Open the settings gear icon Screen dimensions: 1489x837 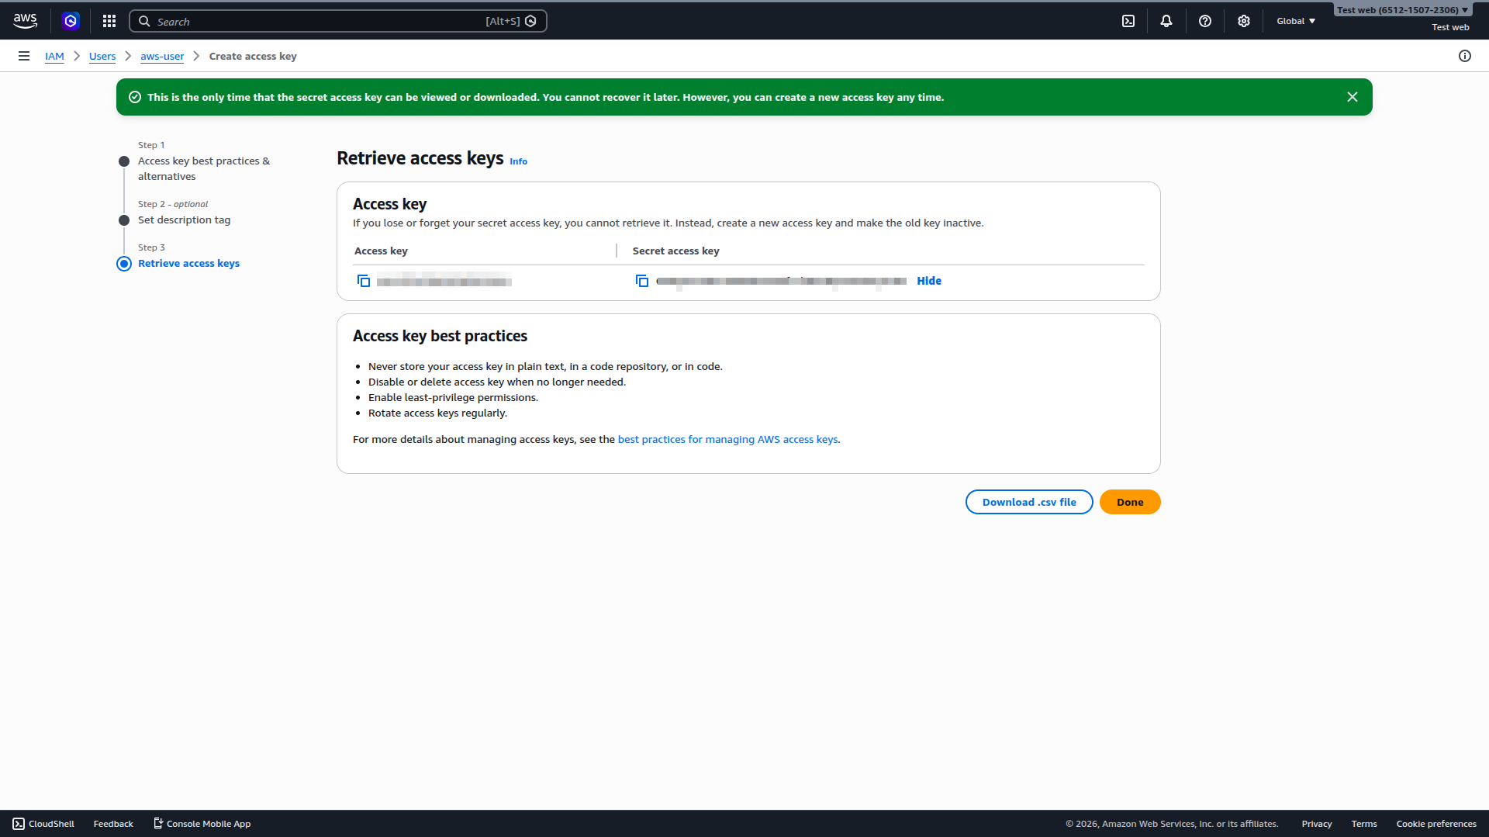[1244, 21]
